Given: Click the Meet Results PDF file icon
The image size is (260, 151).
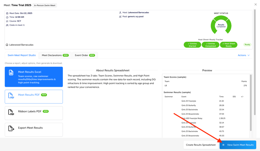Looking at the screenshot, I should pyautogui.click(x=11, y=95).
